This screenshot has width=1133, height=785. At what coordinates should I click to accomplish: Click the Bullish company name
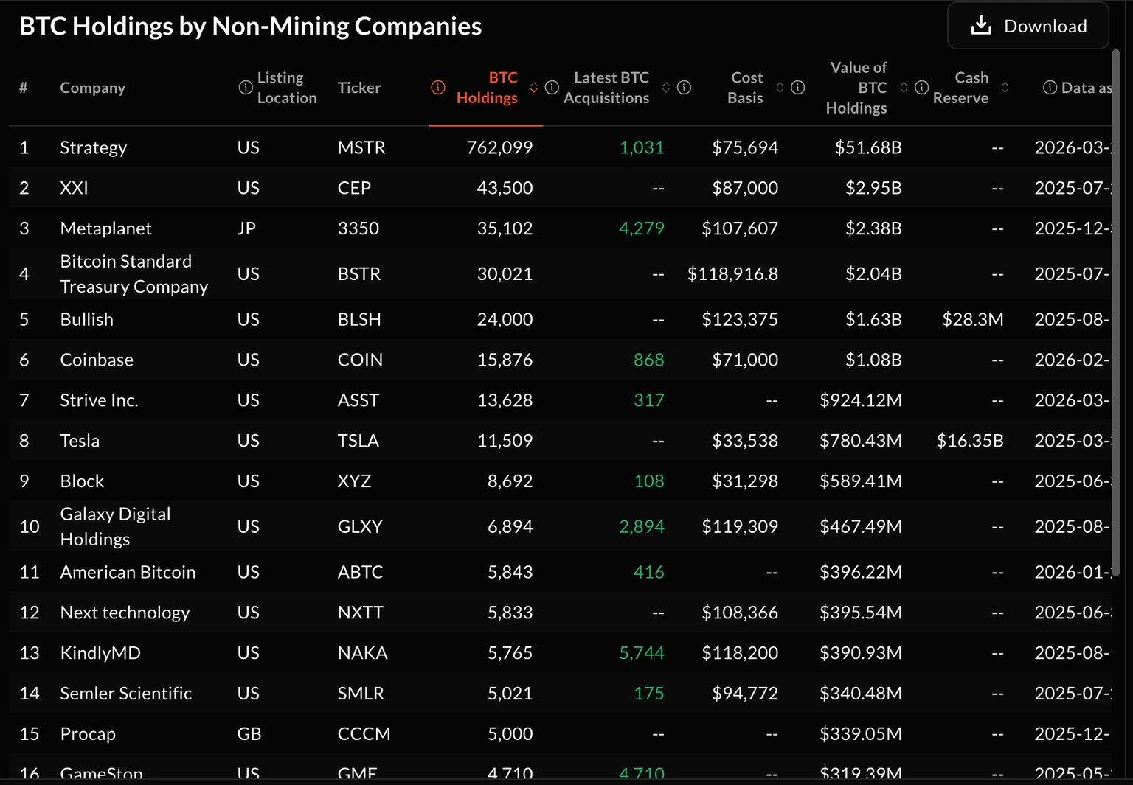tap(87, 319)
